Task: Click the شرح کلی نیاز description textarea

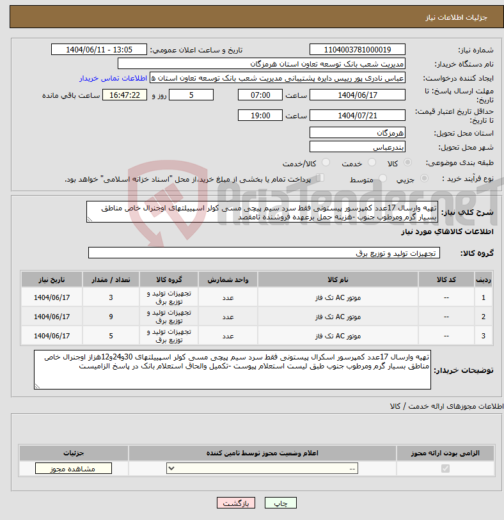Action: (x=262, y=212)
